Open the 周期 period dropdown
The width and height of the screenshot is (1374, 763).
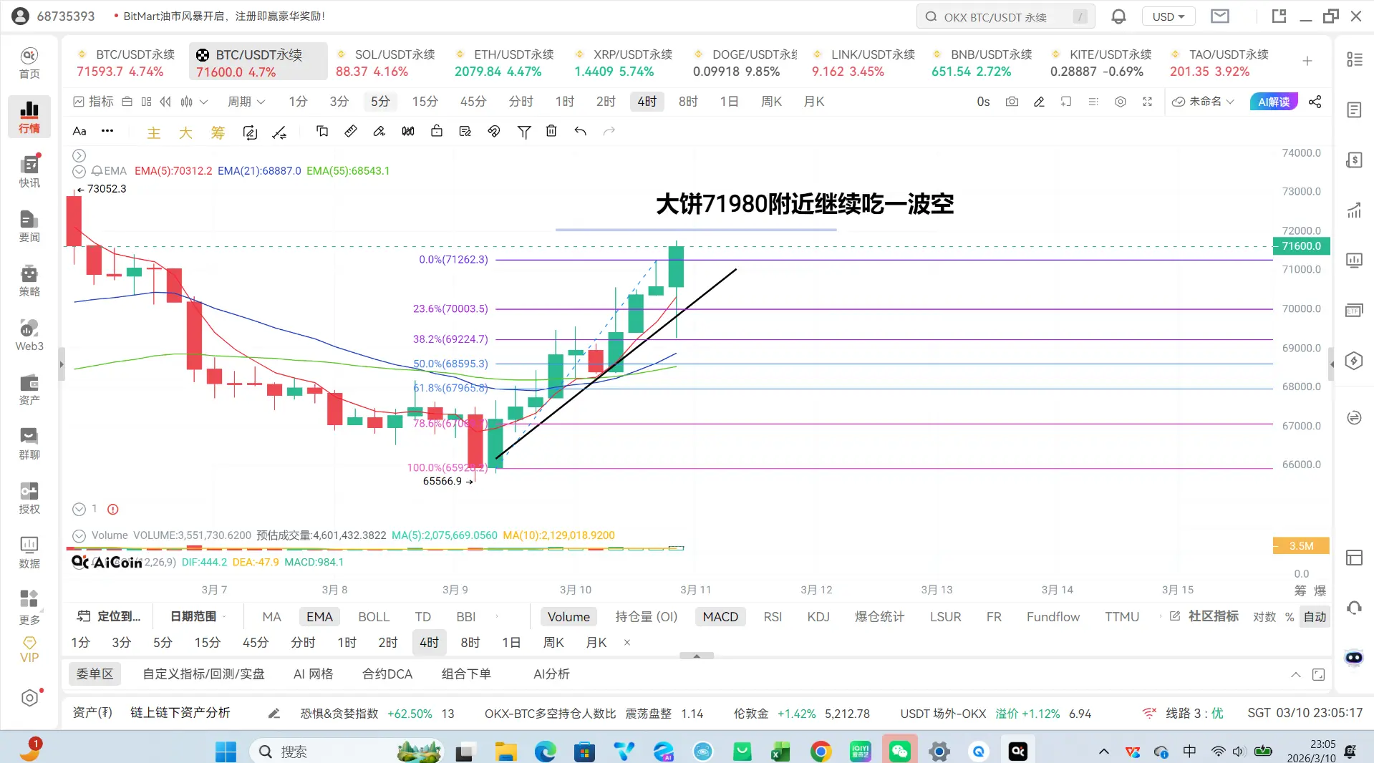point(246,102)
